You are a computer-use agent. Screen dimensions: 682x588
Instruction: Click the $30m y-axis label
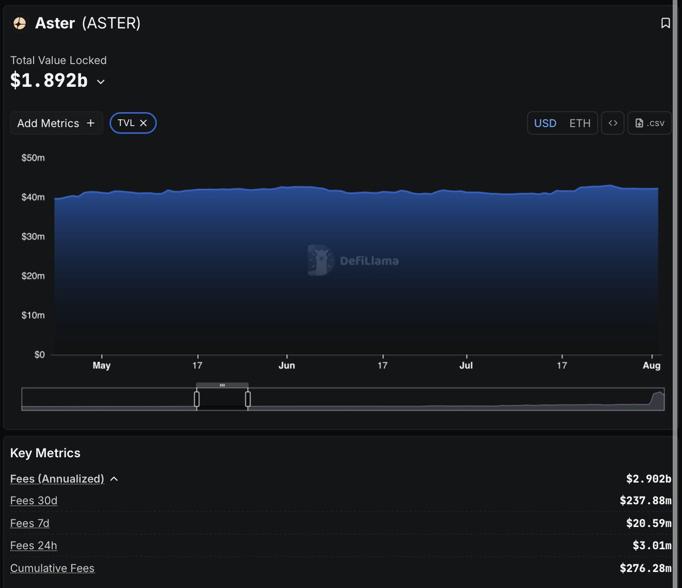coord(33,236)
